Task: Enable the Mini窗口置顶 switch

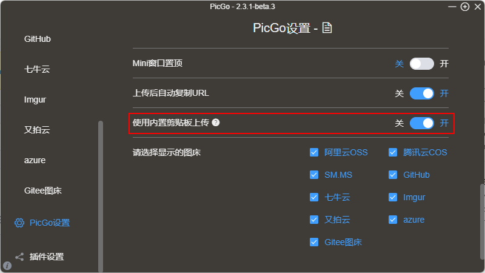Action: [422, 63]
